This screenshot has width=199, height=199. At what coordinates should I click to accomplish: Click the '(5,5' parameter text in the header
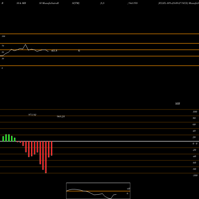click(102, 3)
